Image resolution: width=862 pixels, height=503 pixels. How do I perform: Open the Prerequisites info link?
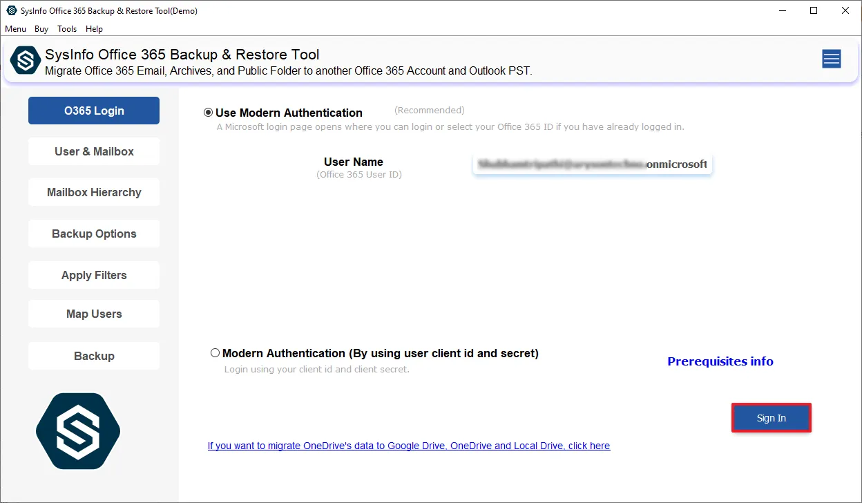click(720, 361)
